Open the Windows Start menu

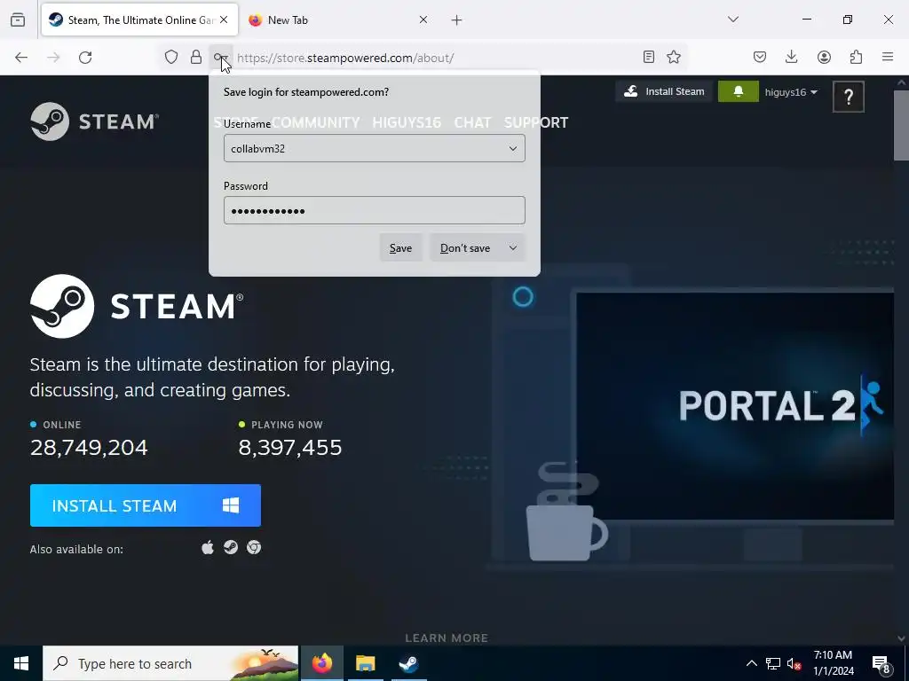point(21,663)
